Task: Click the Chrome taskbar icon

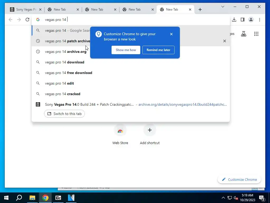Action: point(45,198)
